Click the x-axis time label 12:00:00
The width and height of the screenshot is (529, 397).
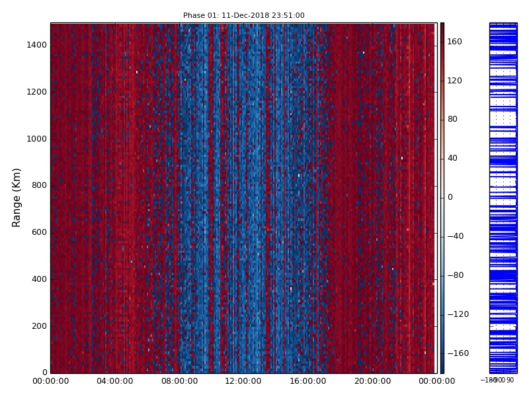243,381
